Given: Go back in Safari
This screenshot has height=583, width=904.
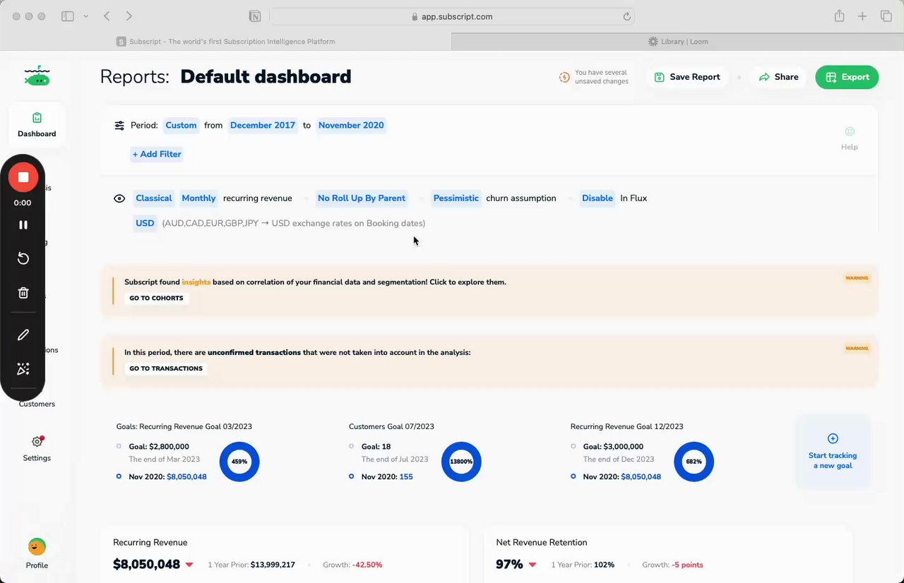Looking at the screenshot, I should coord(107,16).
